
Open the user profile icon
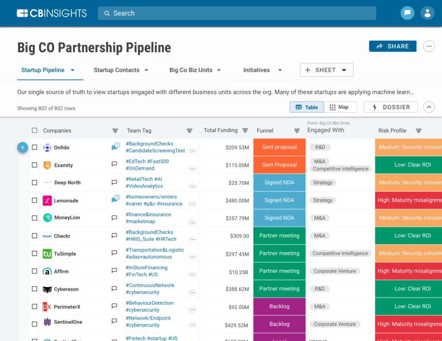[x=427, y=13]
